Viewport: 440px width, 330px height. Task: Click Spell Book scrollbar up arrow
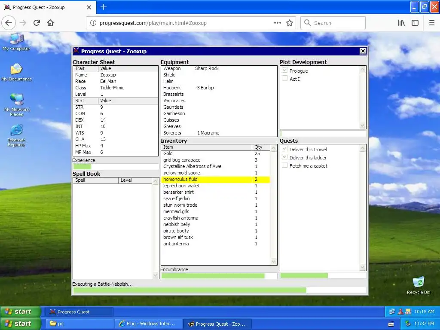[x=155, y=181]
